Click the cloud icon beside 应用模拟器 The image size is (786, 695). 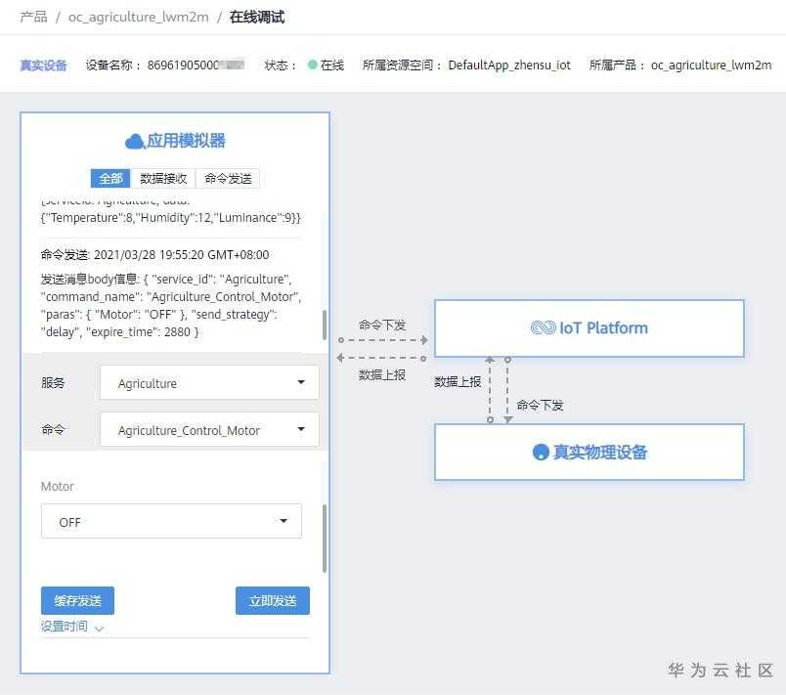tap(134, 142)
